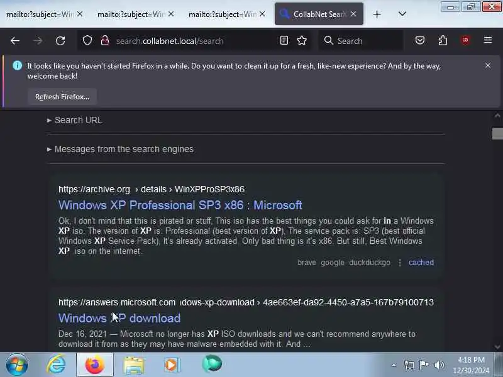Click the google engine label
This screenshot has height=377, width=503.
[333, 263]
